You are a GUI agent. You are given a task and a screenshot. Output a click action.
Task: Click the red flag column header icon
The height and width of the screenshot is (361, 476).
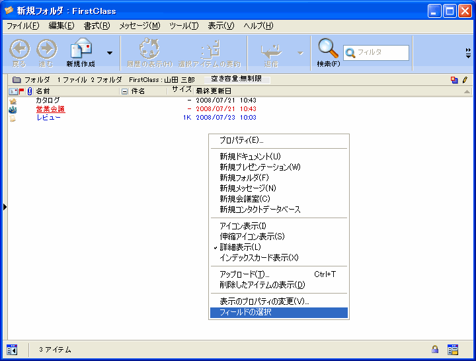[x=22, y=91]
